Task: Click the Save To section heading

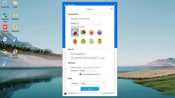Action: [71, 49]
